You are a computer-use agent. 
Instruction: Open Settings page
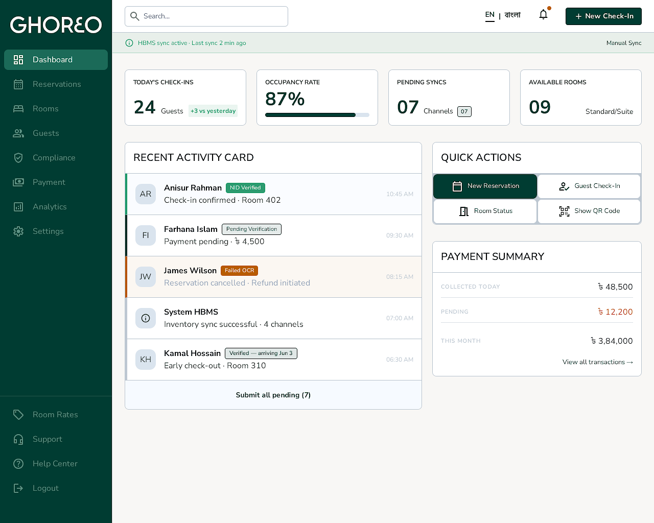(x=56, y=231)
